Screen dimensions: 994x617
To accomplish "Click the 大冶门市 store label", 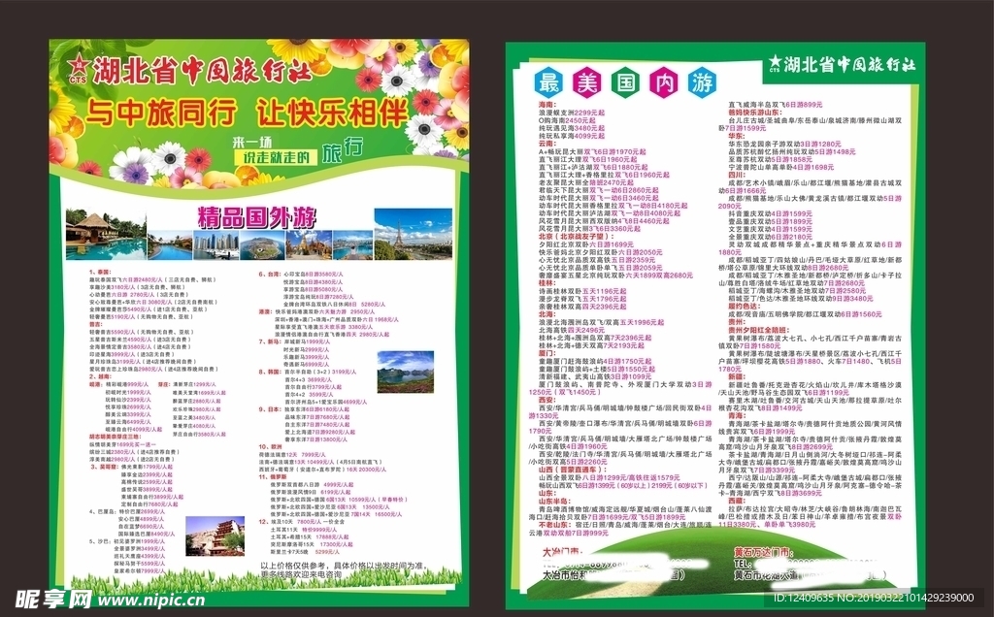I will (x=563, y=552).
